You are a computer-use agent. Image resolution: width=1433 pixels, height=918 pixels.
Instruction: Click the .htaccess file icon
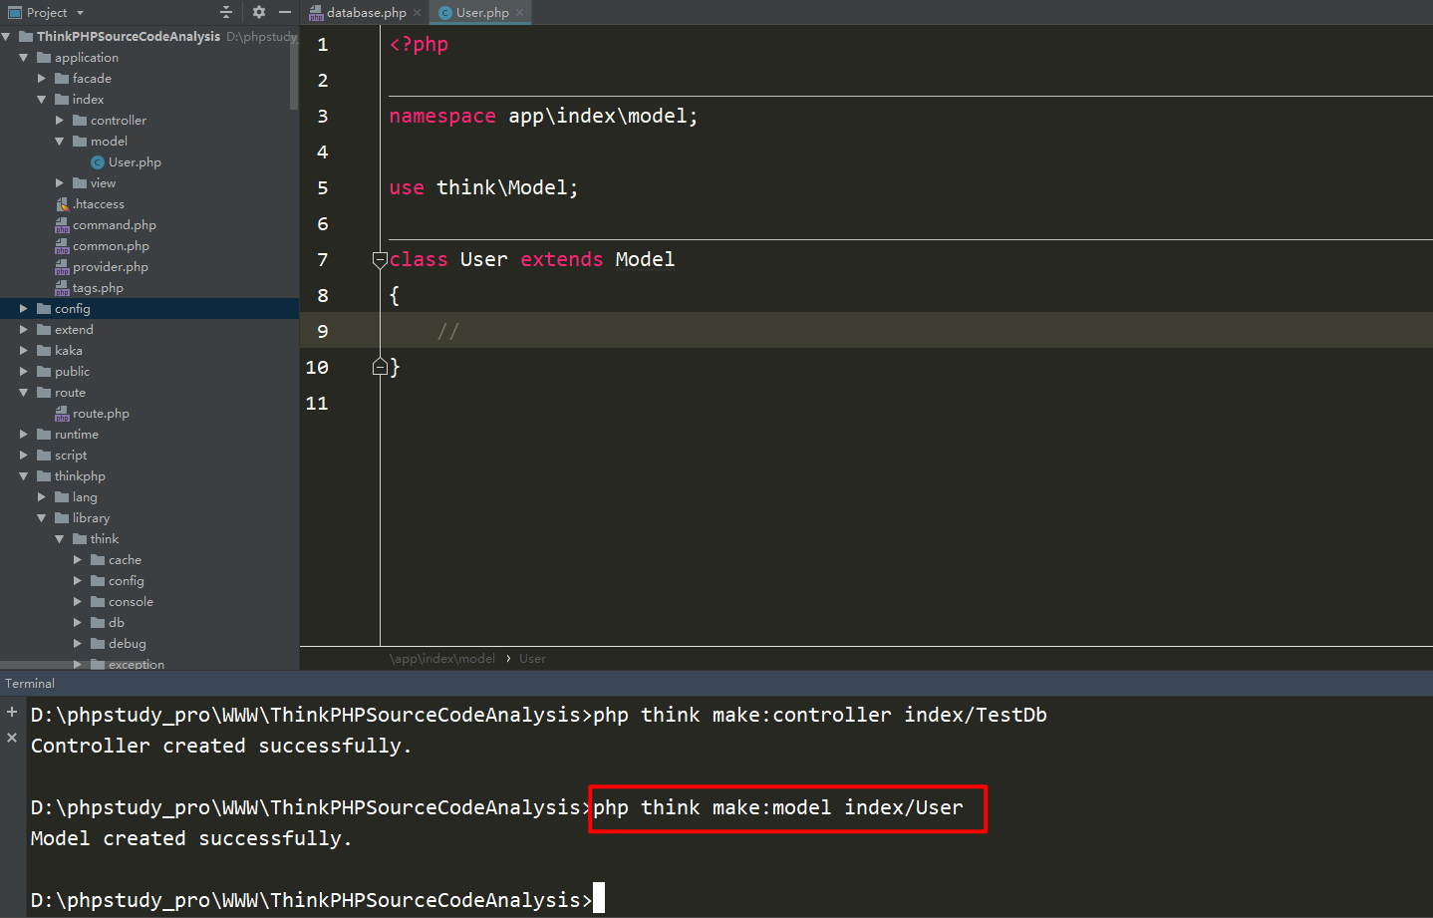point(62,204)
